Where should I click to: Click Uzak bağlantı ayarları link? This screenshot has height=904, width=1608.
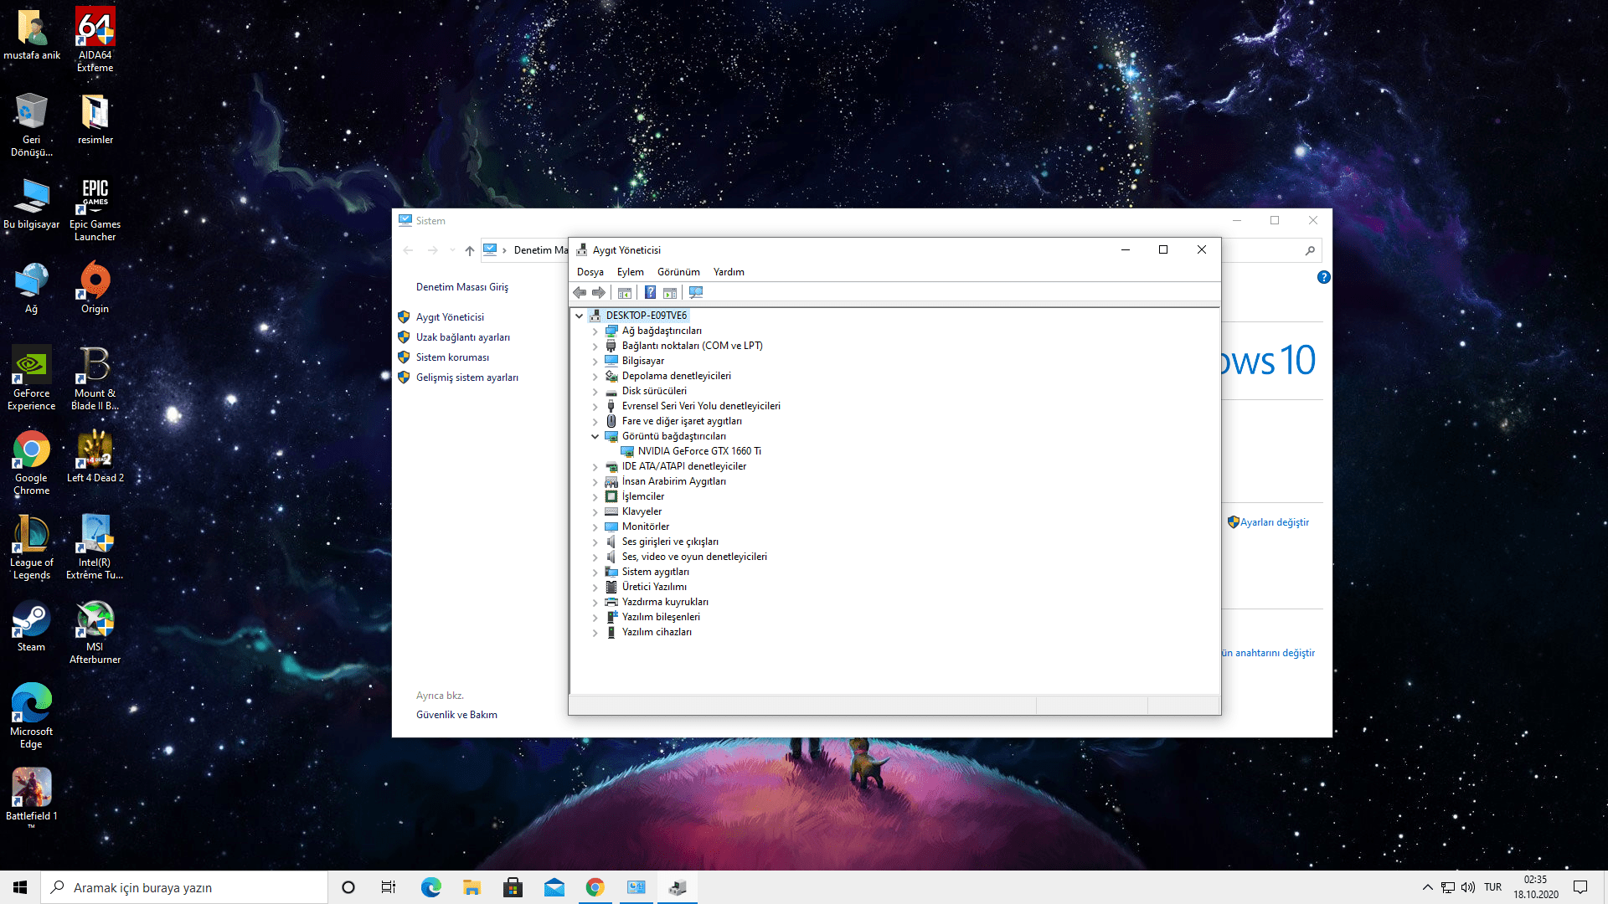pos(462,337)
